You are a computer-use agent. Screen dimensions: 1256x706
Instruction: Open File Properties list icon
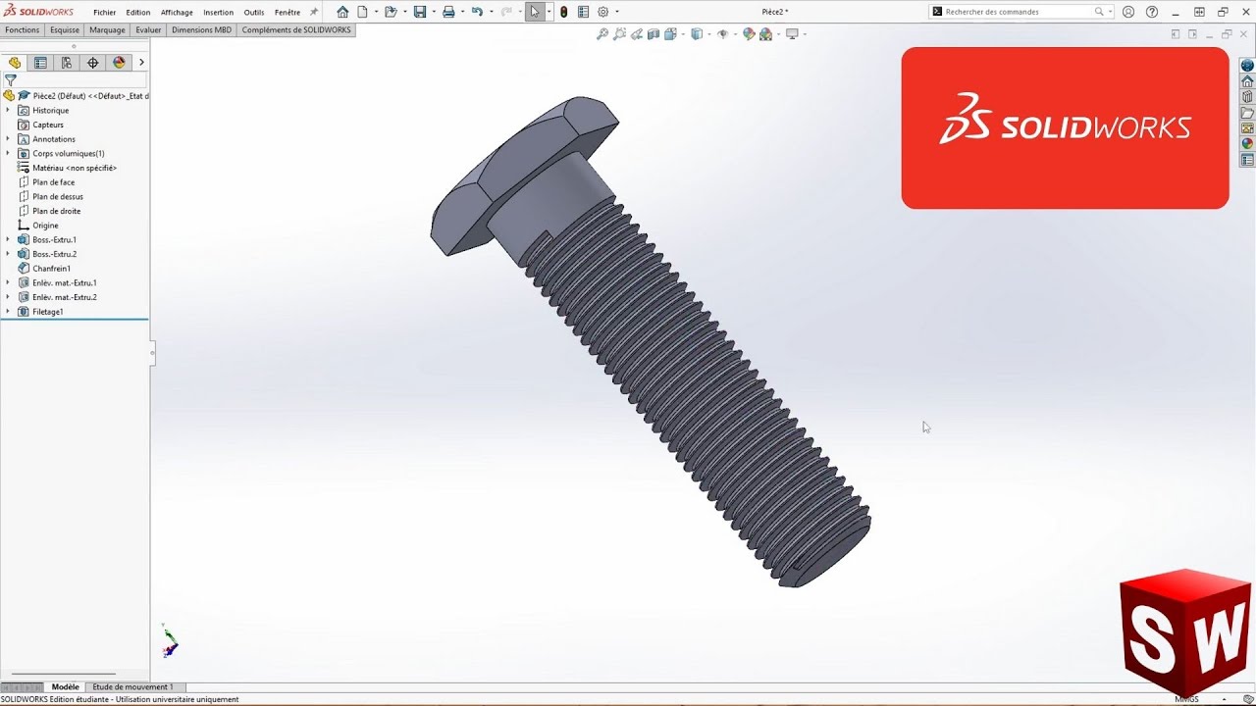point(584,12)
